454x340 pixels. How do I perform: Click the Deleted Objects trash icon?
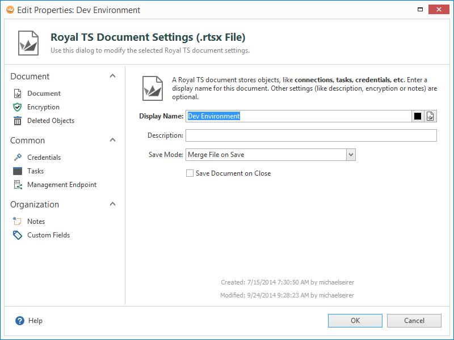pyautogui.click(x=17, y=121)
